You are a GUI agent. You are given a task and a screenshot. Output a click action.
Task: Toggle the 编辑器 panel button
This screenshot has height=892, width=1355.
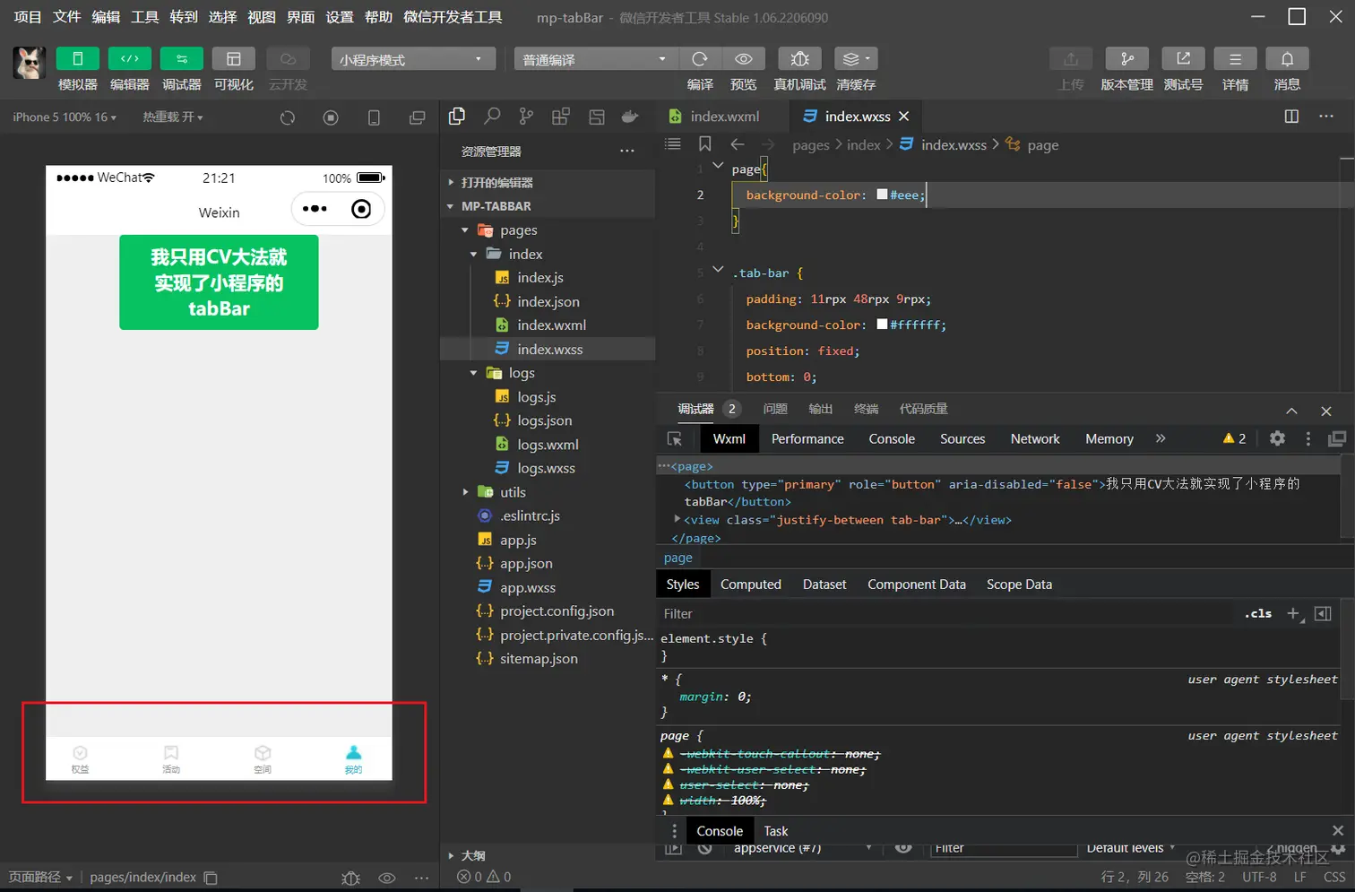[130, 59]
